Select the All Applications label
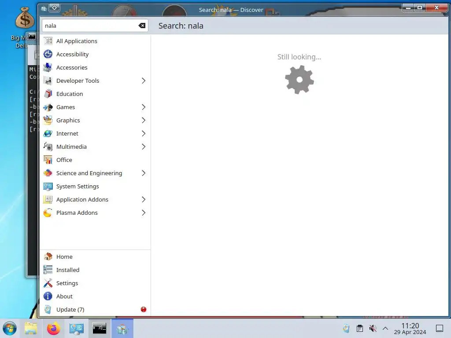451x338 pixels. pyautogui.click(x=77, y=41)
